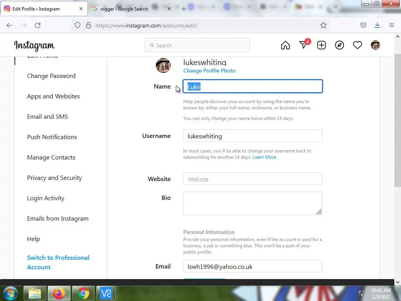
Task: Reload the current page
Action: 38,25
